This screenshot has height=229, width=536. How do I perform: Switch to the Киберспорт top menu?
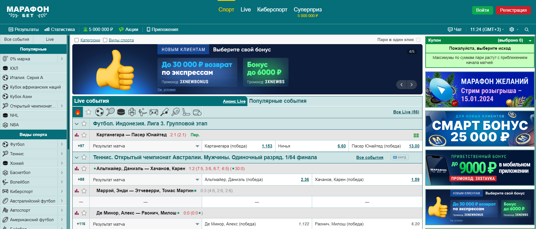272,10
